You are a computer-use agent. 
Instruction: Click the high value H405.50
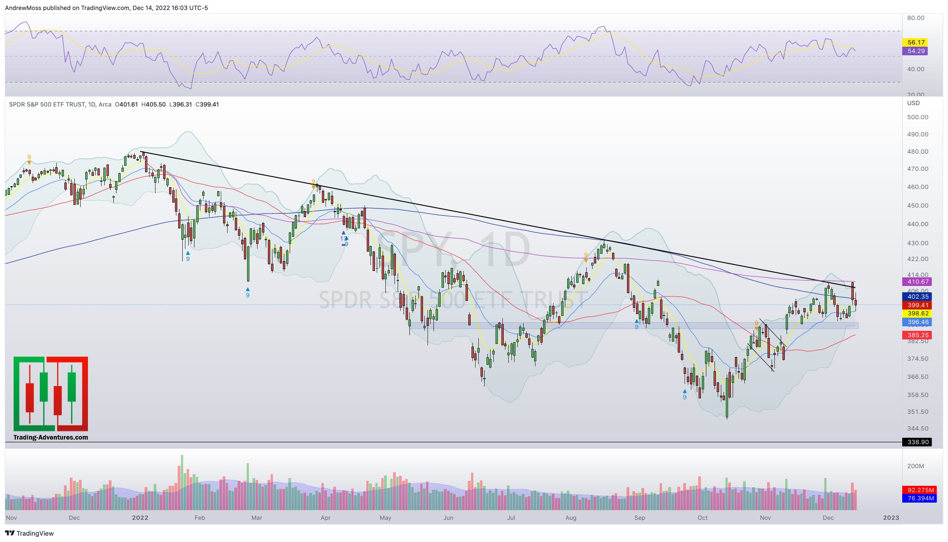[x=153, y=104]
